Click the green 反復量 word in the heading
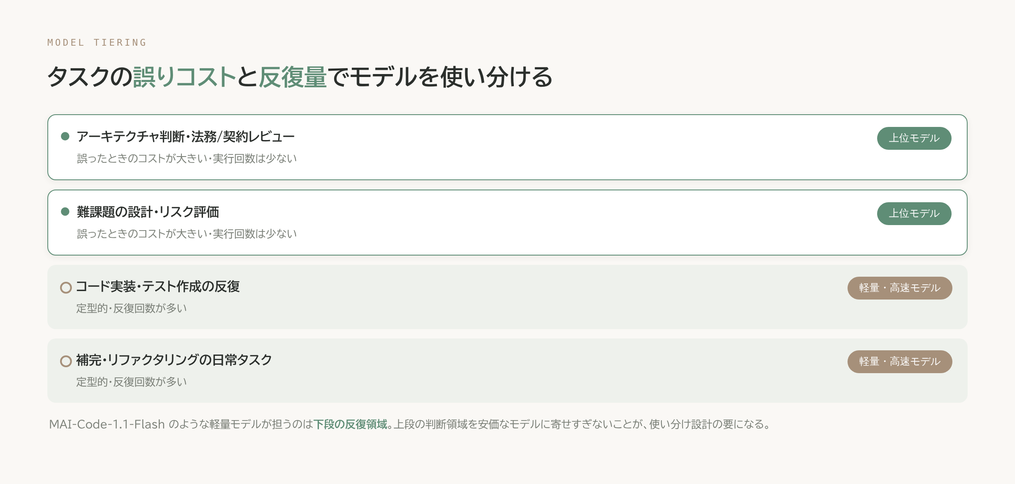The width and height of the screenshot is (1015, 484). pos(293,77)
